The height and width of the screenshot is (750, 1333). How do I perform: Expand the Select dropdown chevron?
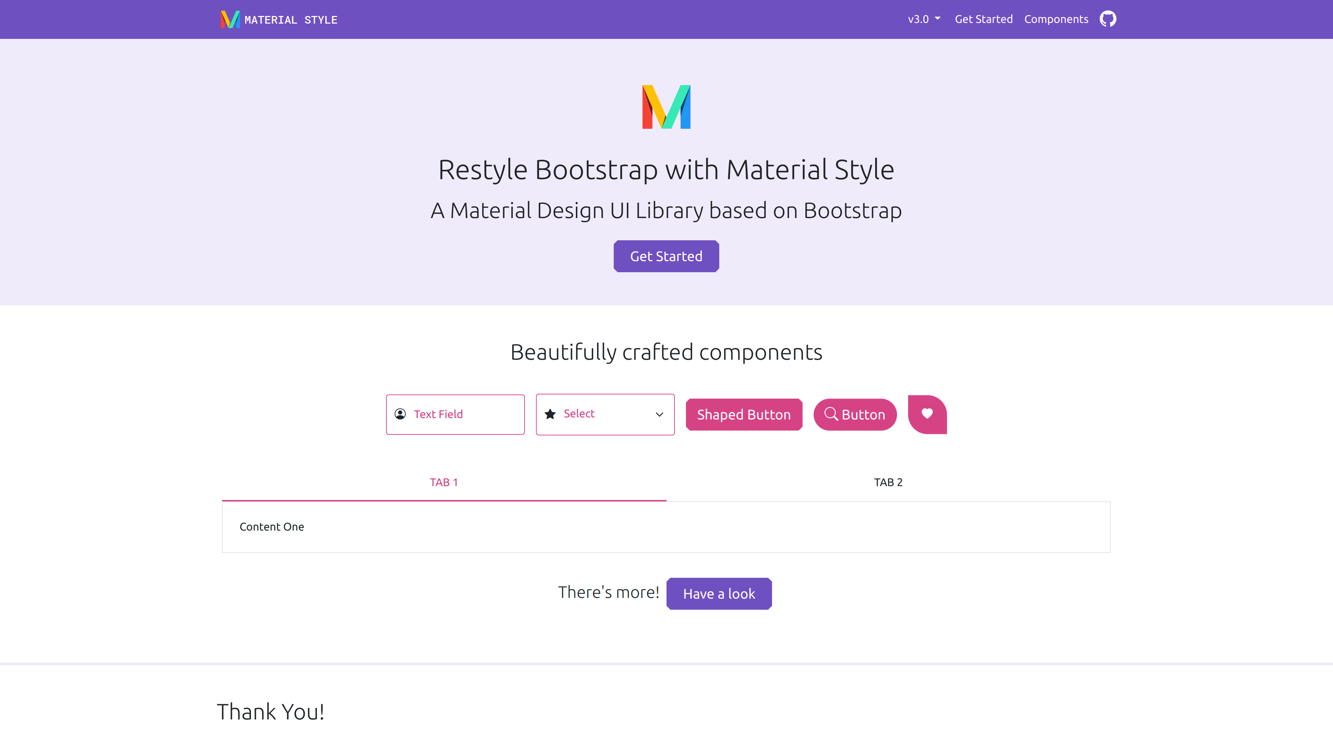click(659, 415)
